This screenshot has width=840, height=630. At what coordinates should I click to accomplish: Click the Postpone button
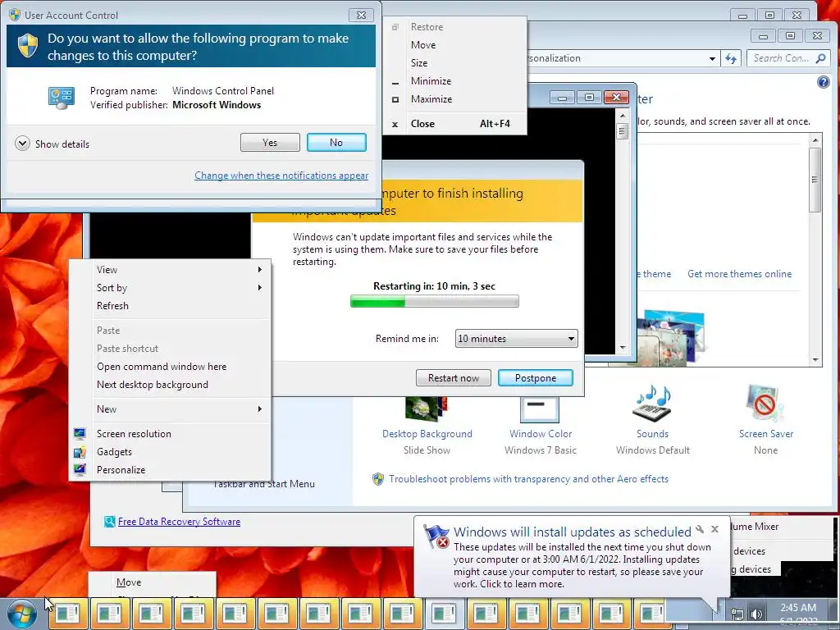[536, 377]
